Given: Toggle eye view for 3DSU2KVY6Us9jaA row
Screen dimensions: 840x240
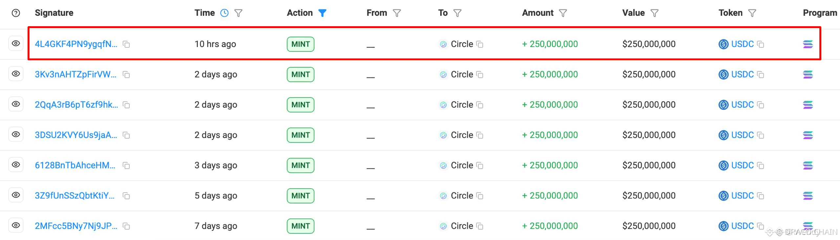Looking at the screenshot, I should pyautogui.click(x=16, y=134).
